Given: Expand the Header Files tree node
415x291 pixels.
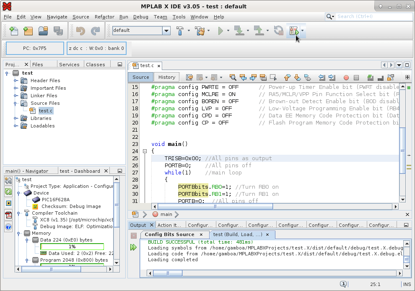Looking at the screenshot, I should (16, 81).
